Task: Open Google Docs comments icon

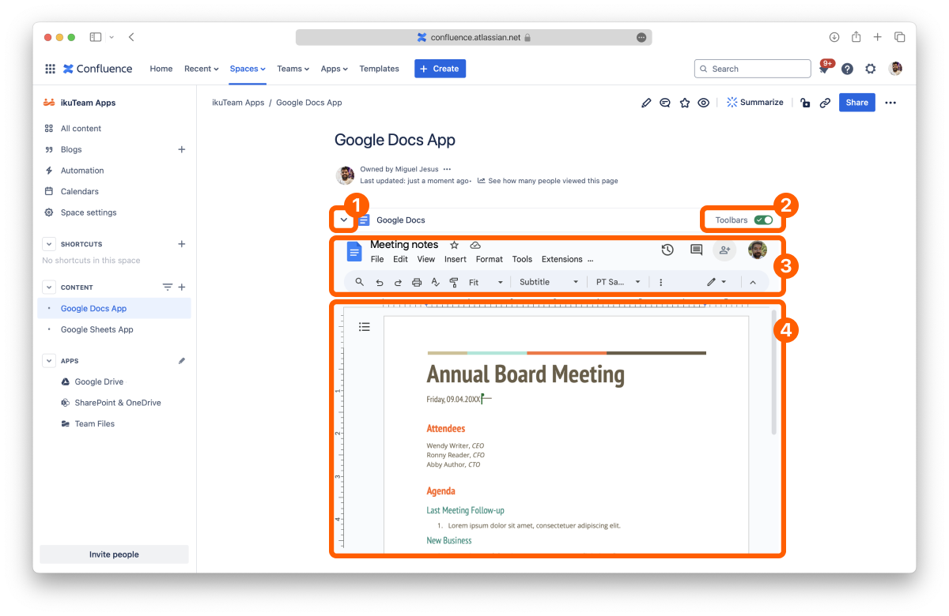Action: click(x=696, y=250)
